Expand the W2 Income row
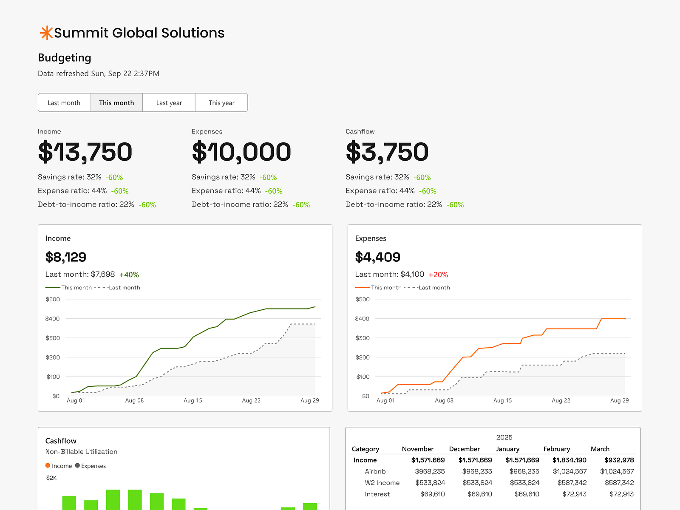Image resolution: width=680 pixels, height=510 pixels. coord(382,483)
